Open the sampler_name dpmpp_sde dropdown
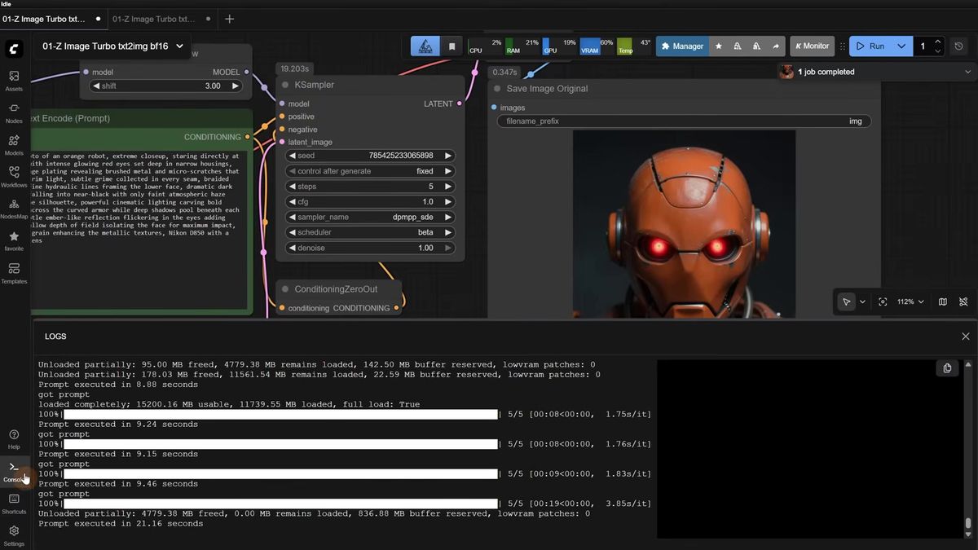This screenshot has height=550, width=978. (370, 218)
